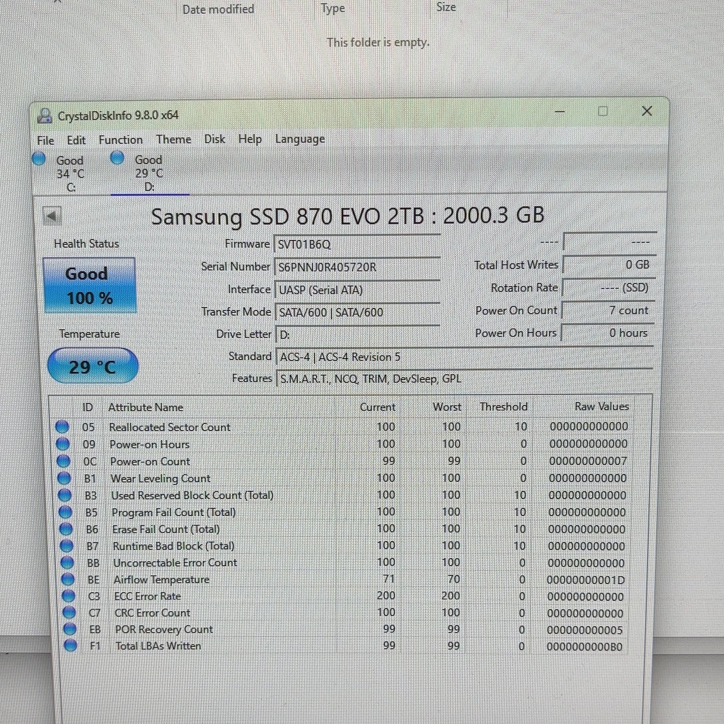
Task: Open the Function menu
Action: pos(121,140)
